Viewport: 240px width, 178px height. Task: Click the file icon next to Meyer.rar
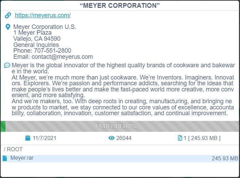coord(5,158)
